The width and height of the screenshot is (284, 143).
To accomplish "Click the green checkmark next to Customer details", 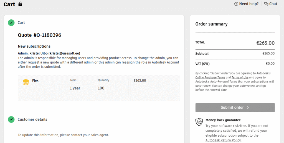I will pos(11,119).
